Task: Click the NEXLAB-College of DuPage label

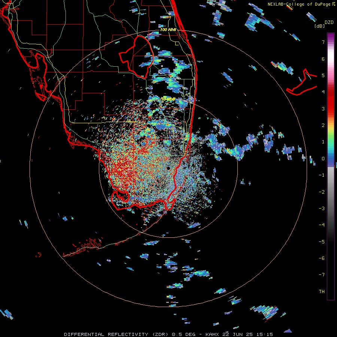Action: [x=299, y=4]
